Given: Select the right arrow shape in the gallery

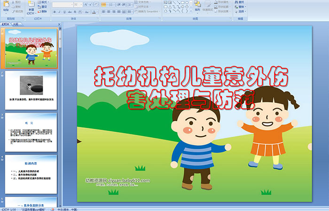Looking at the screenshot, I should tap(182, 7).
